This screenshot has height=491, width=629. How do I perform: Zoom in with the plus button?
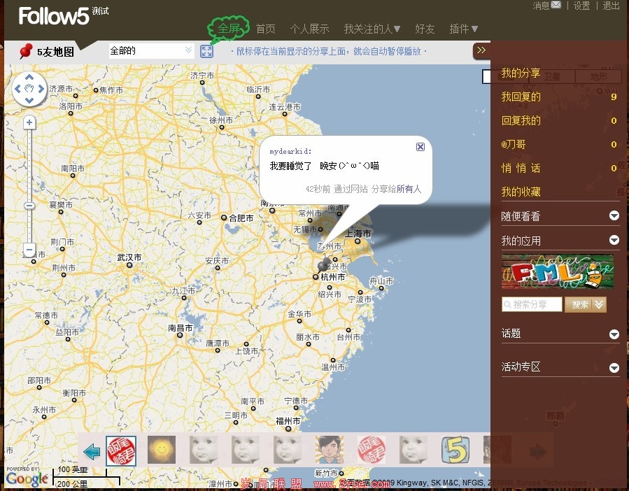click(29, 122)
